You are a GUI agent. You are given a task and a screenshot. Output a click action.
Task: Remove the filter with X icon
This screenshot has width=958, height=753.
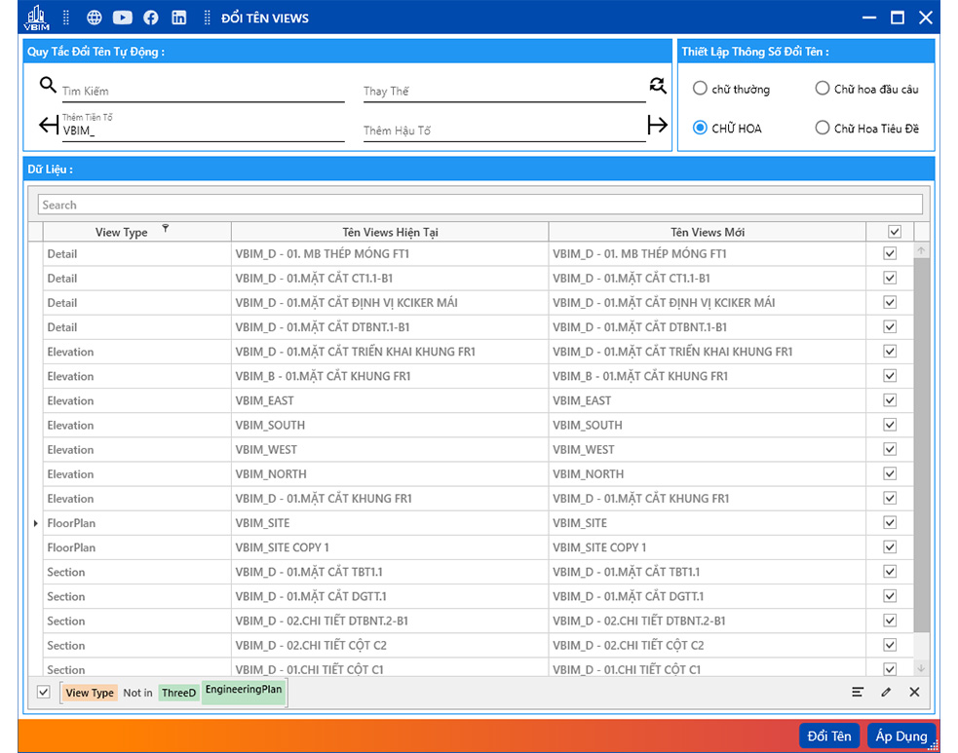[914, 692]
